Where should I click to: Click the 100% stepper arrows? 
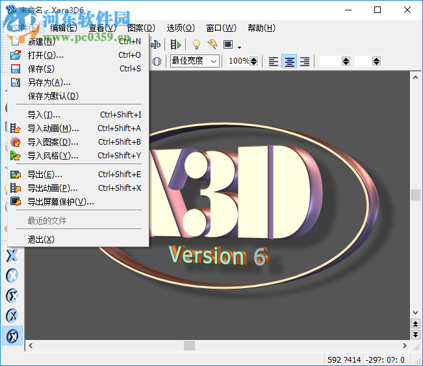253,61
